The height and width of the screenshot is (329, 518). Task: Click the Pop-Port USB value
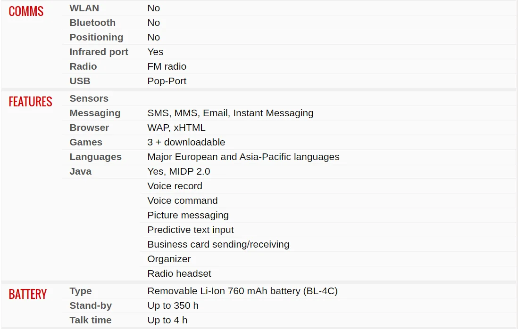tap(167, 81)
